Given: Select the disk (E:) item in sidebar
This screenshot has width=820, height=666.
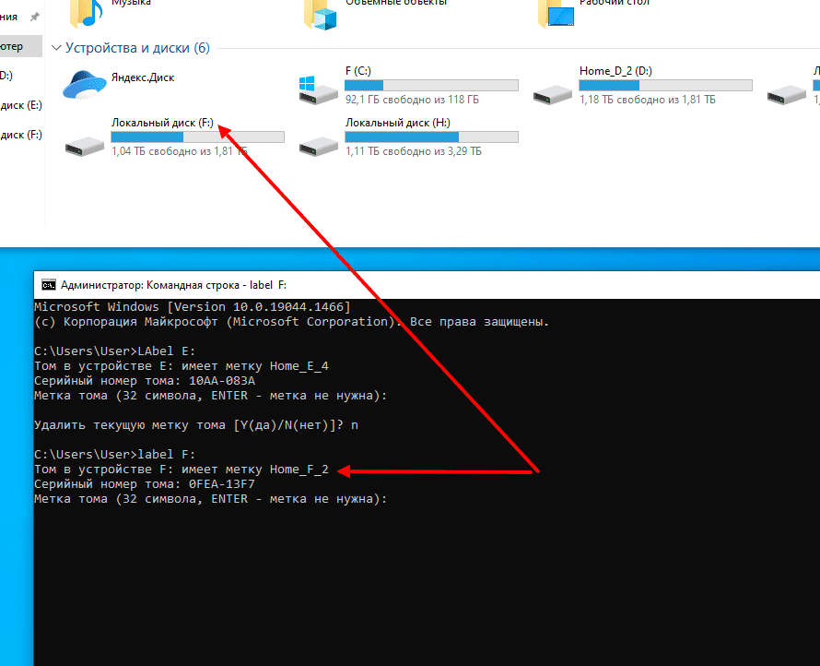Looking at the screenshot, I should (x=20, y=105).
